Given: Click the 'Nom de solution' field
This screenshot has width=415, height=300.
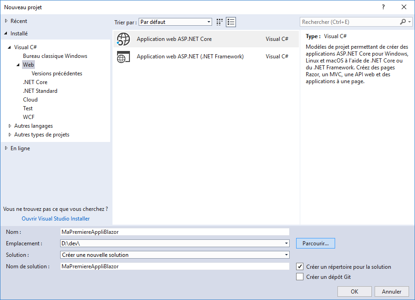Looking at the screenshot, I should click(175, 266).
